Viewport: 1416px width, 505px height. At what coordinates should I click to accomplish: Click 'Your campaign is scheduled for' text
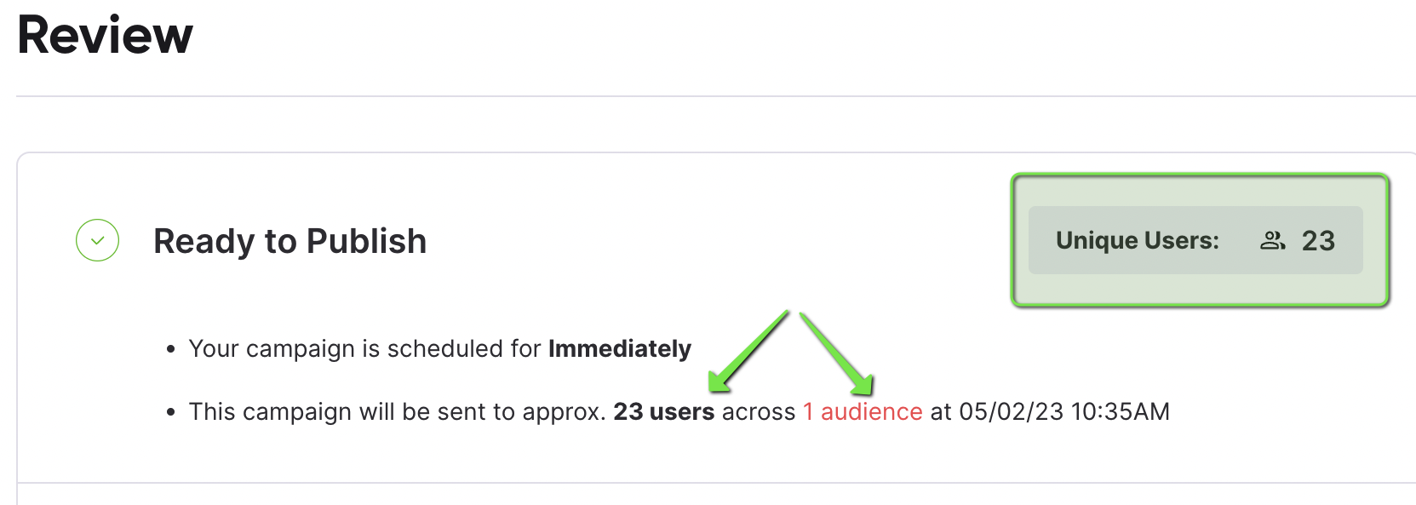pos(365,348)
